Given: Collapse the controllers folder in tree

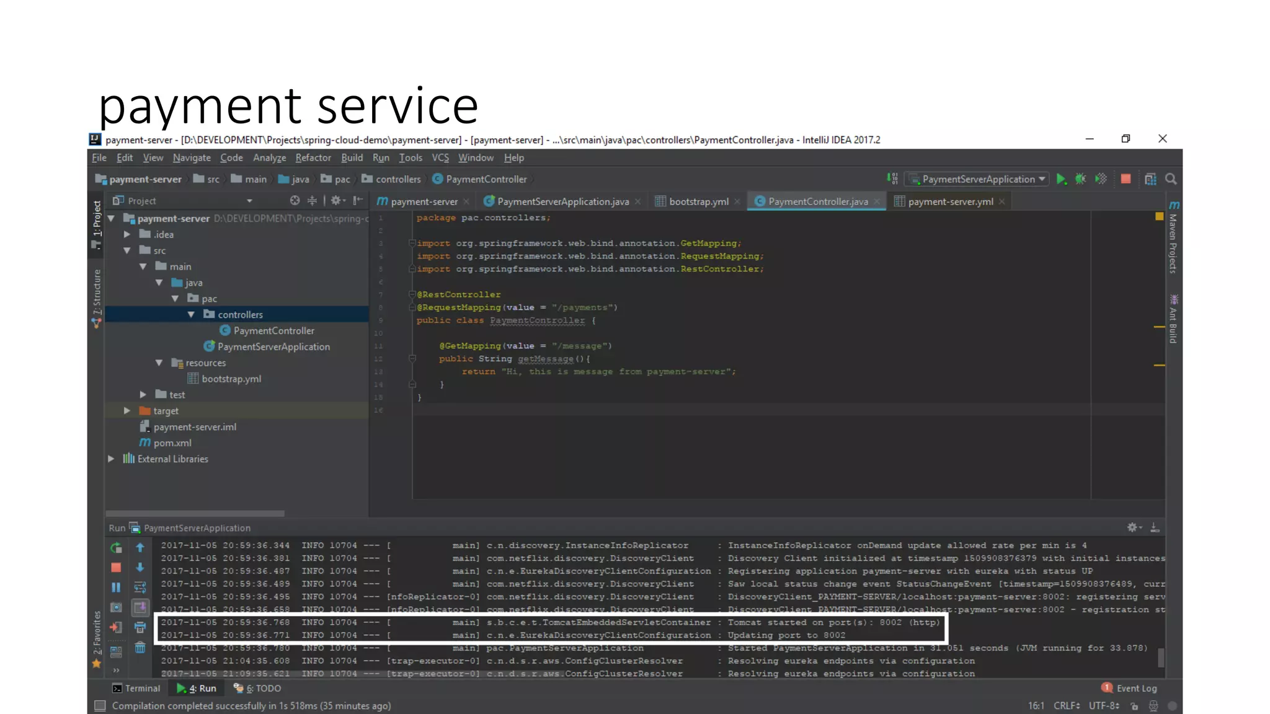Looking at the screenshot, I should coord(191,315).
